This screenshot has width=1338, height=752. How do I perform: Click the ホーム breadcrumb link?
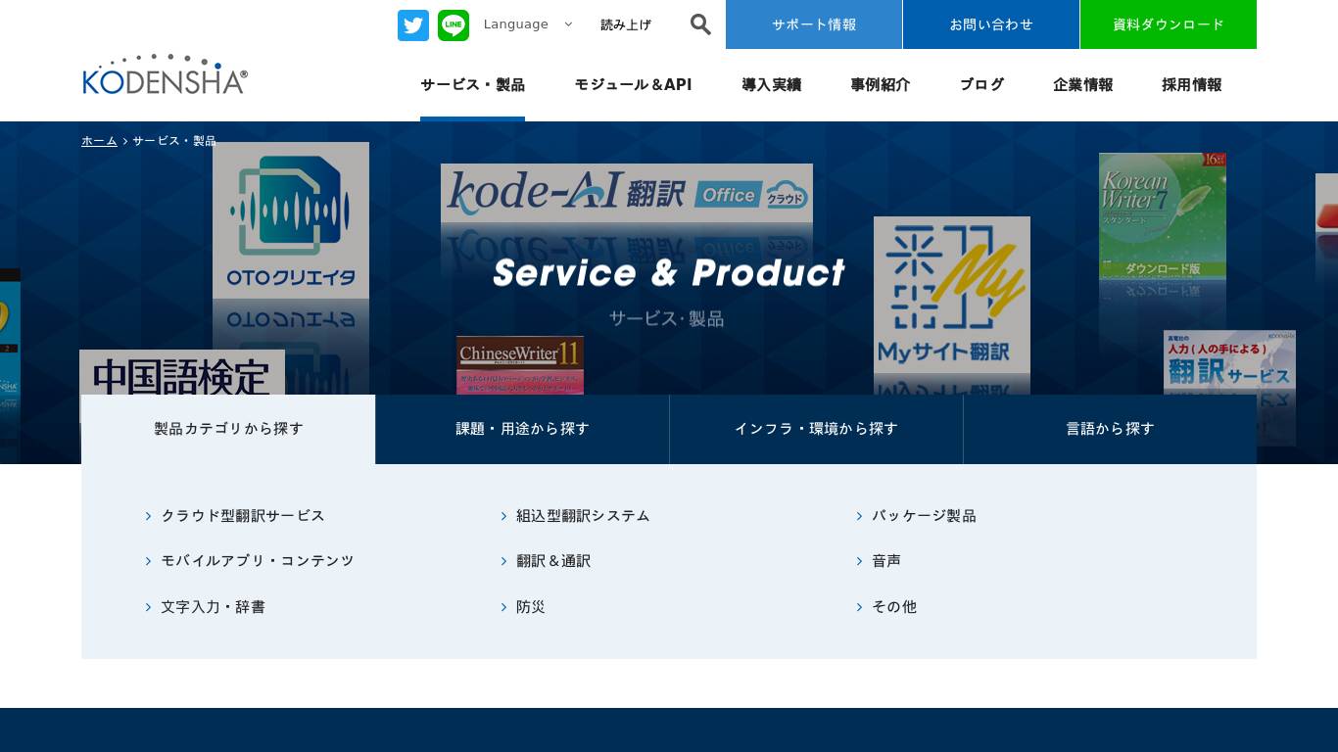click(x=99, y=141)
